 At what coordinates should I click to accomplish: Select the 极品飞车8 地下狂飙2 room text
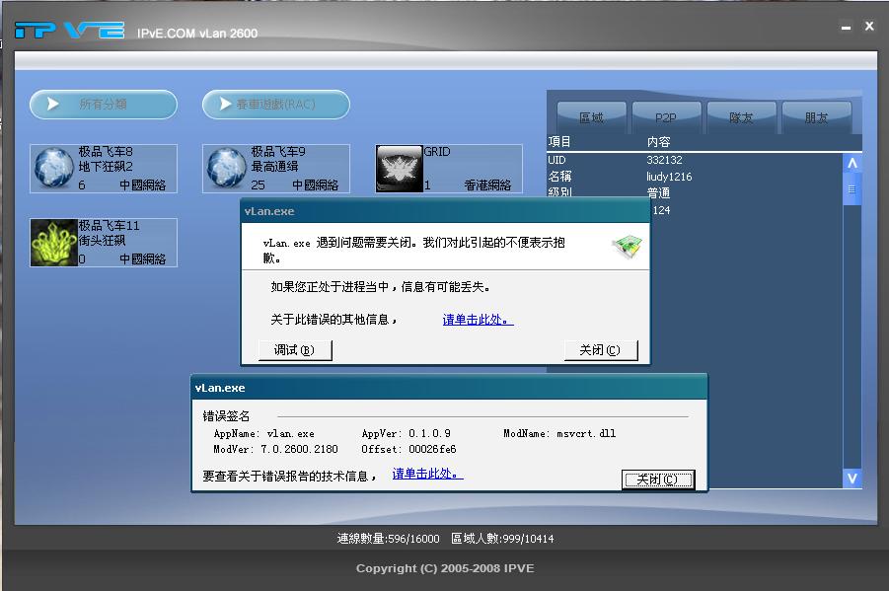point(122,168)
